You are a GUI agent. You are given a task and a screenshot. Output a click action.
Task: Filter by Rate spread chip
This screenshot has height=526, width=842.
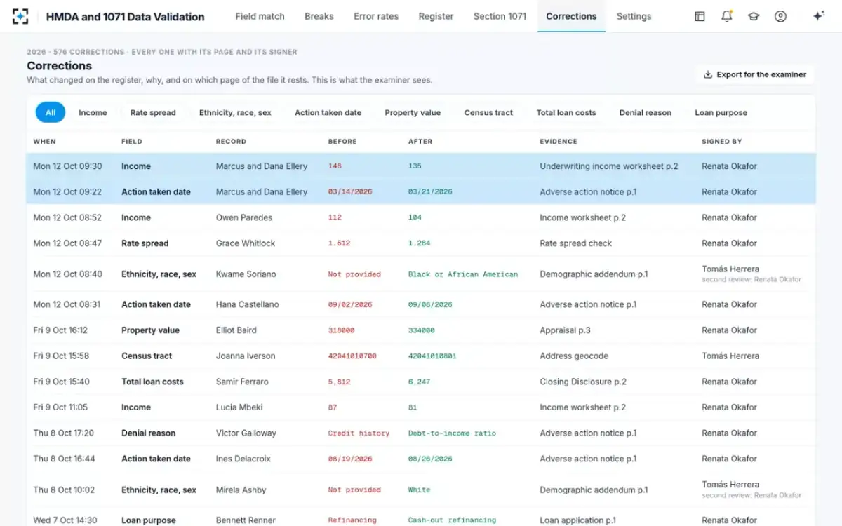(153, 112)
